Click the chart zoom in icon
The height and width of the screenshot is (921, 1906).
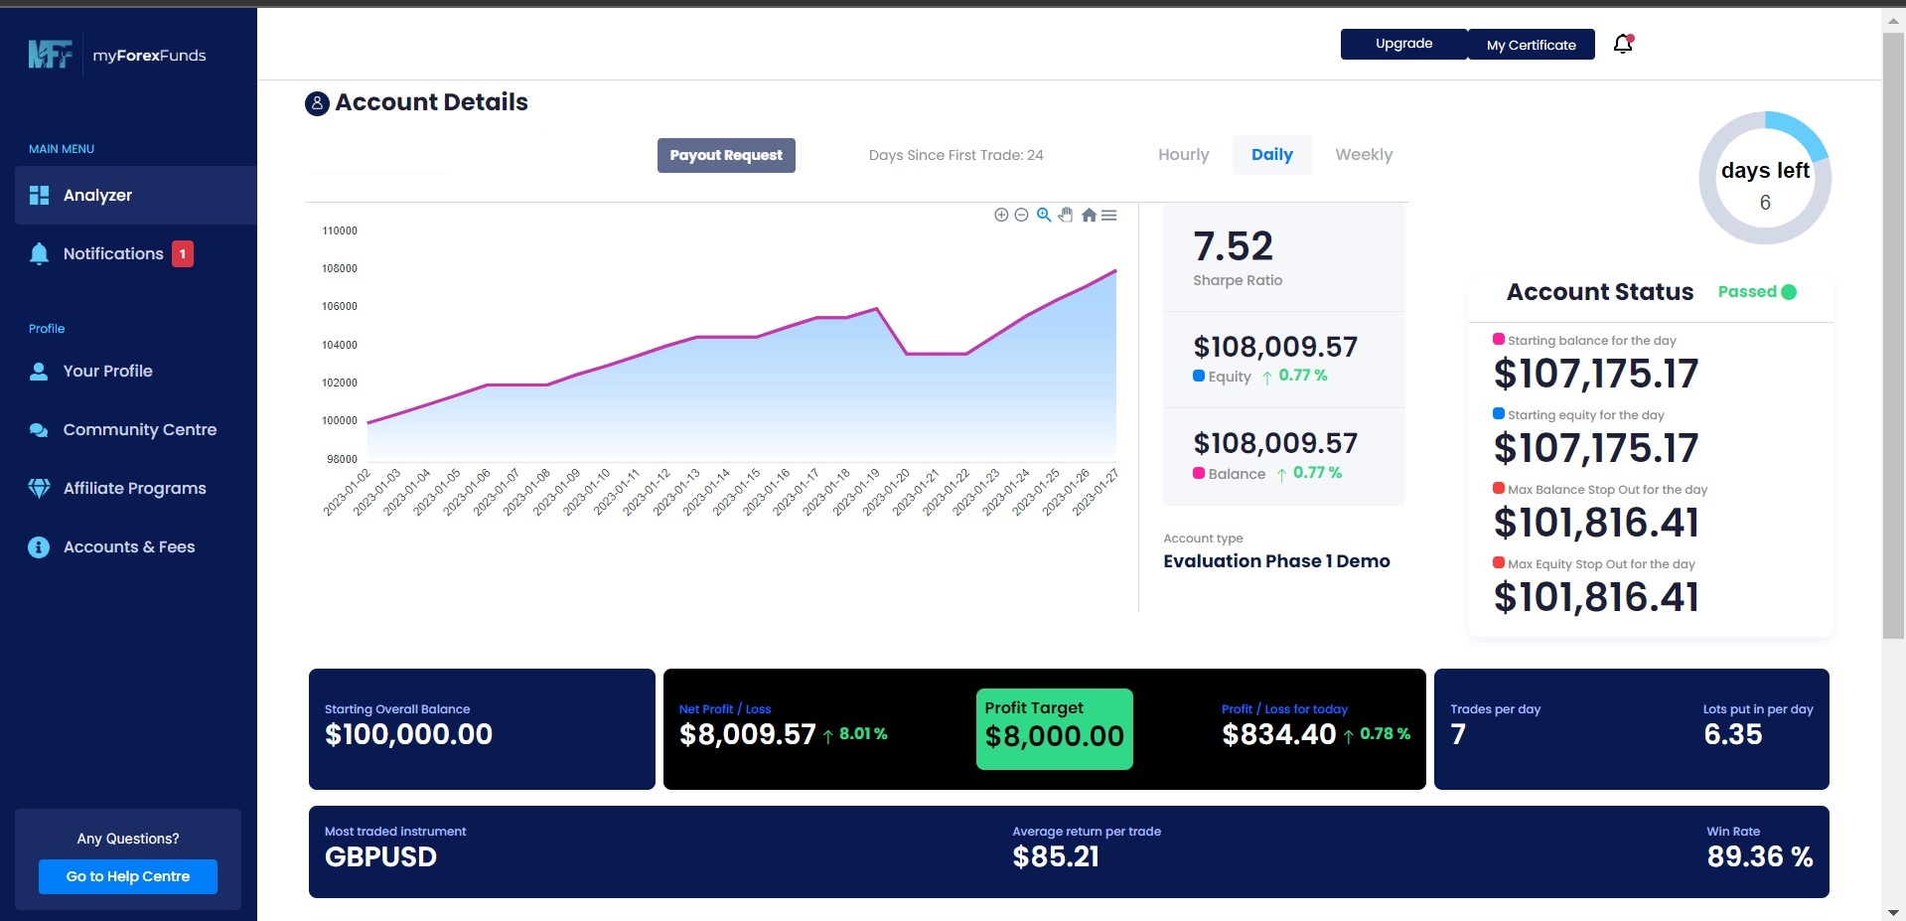[1001, 215]
